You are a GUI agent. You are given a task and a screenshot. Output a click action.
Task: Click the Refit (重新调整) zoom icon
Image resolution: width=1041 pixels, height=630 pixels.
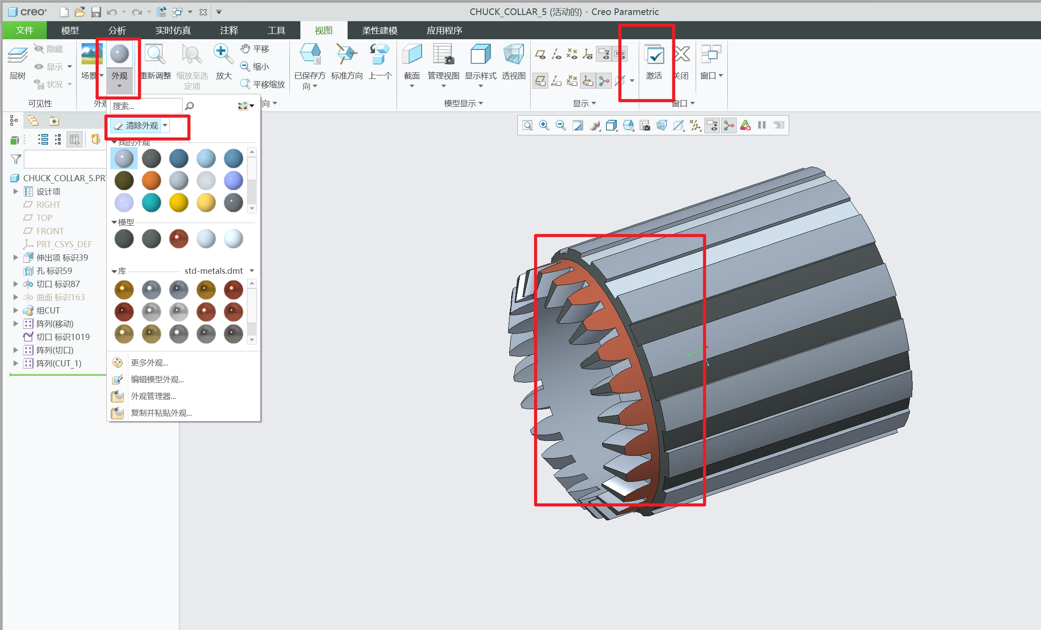click(x=155, y=55)
